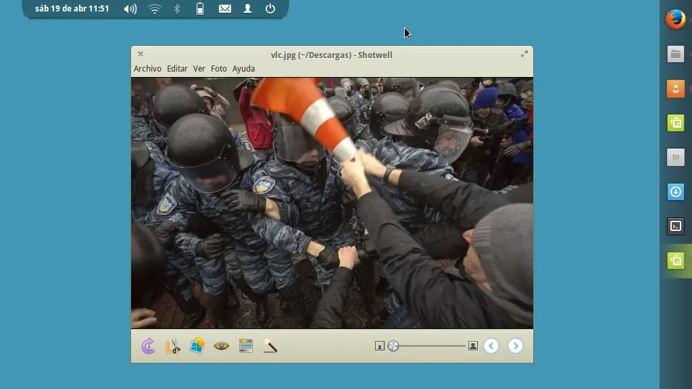Activate the red-eye reduction tool
Image resolution: width=692 pixels, height=389 pixels.
(222, 346)
